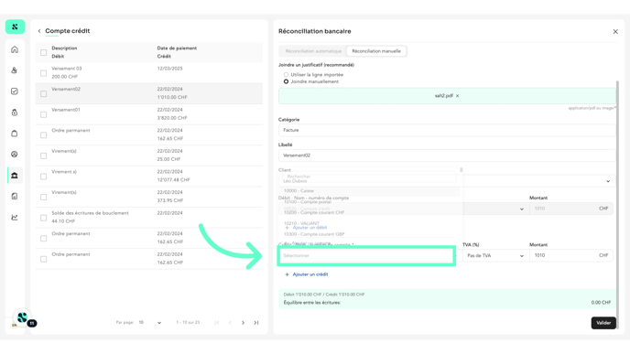
Task: Click the Date de paiement column header
Action: (177, 48)
